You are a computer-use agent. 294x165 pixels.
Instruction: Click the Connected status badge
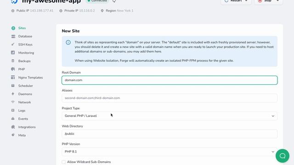(x=97, y=1)
